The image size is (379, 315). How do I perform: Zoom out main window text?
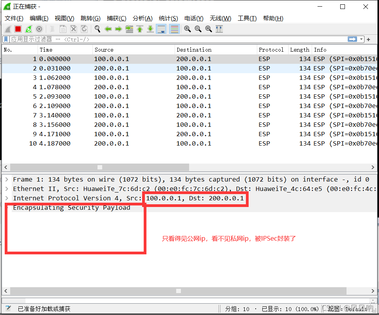(198, 29)
